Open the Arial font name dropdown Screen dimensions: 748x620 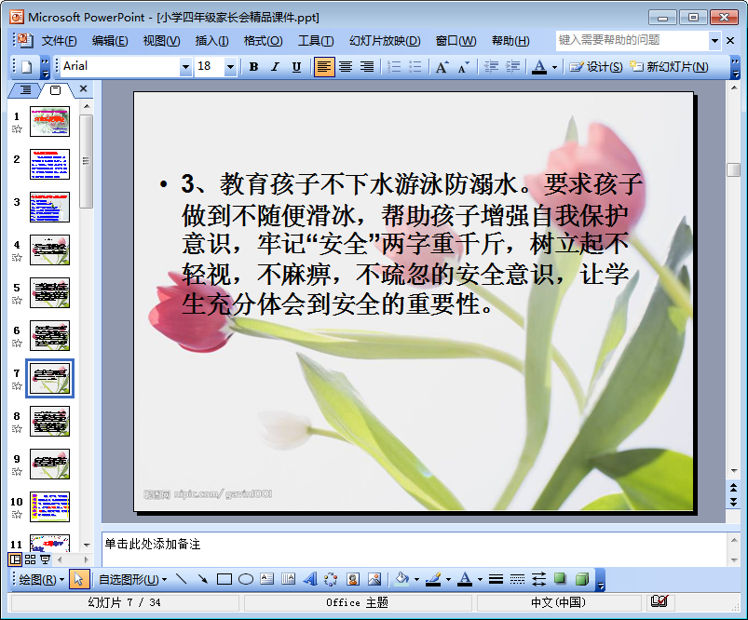click(x=185, y=67)
